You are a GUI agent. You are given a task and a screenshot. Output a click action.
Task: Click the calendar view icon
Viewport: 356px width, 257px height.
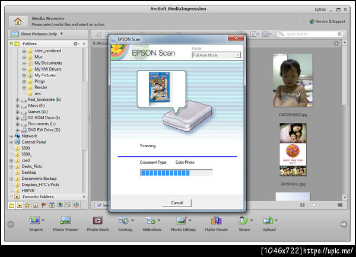coord(52,205)
